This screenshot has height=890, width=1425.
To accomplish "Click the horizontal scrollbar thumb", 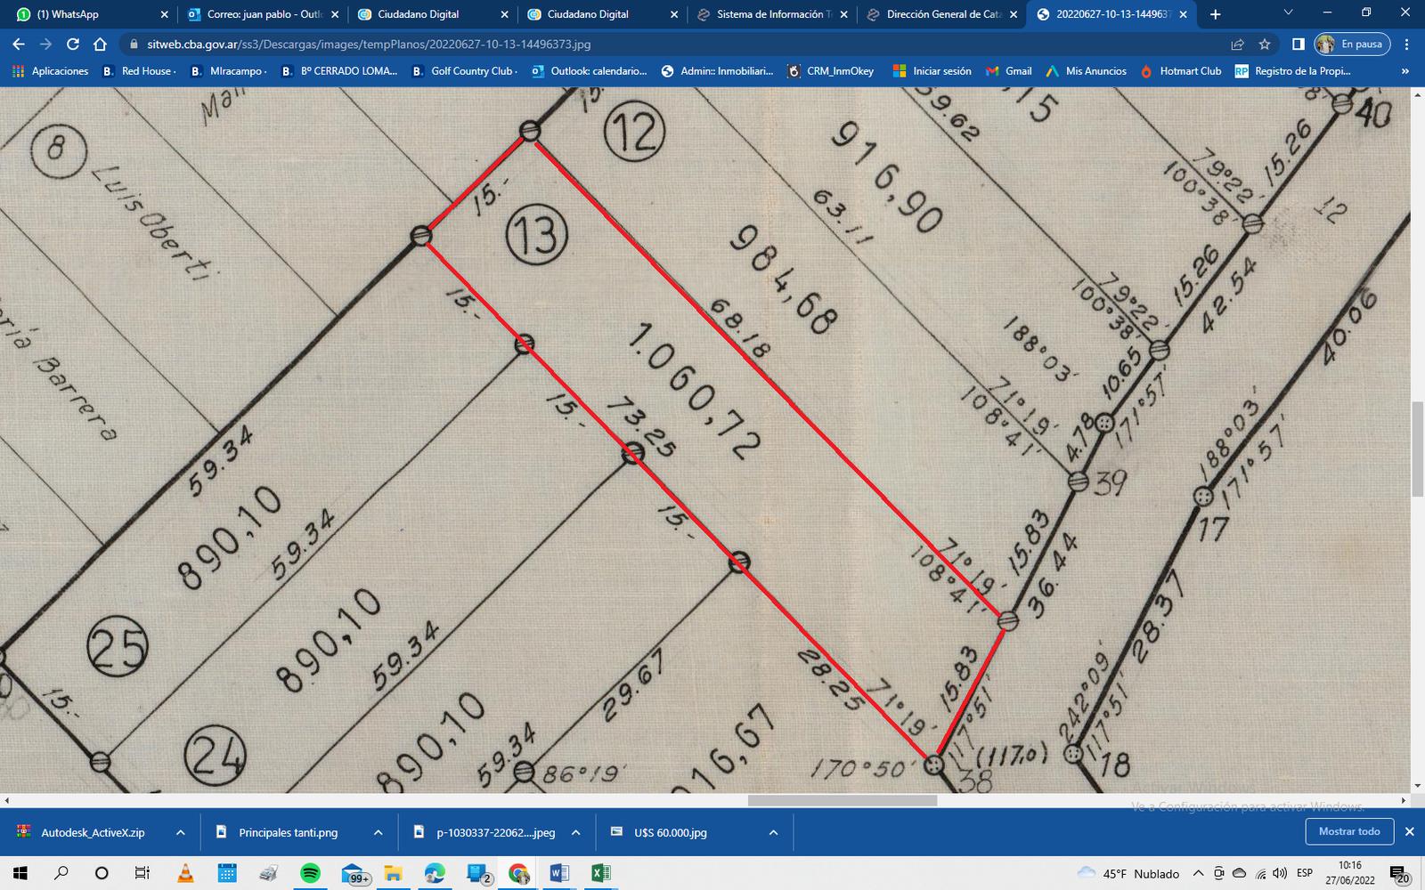I will (842, 800).
